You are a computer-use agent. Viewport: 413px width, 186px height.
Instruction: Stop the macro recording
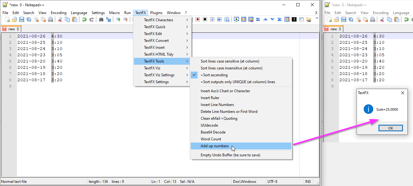tap(205, 19)
